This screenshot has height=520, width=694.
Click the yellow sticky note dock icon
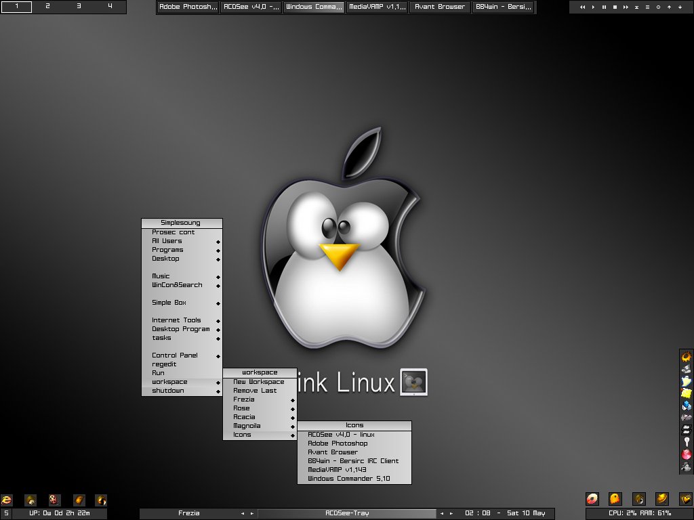(686, 393)
